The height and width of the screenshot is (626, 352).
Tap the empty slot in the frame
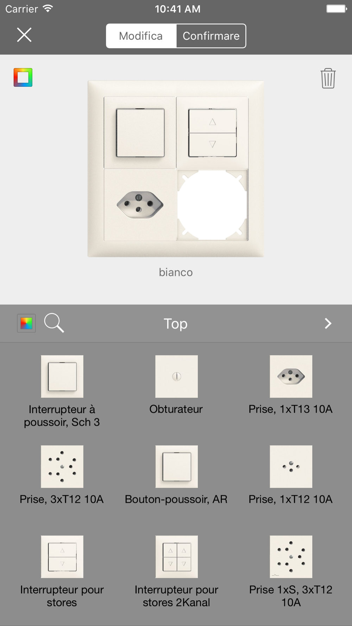tap(212, 205)
